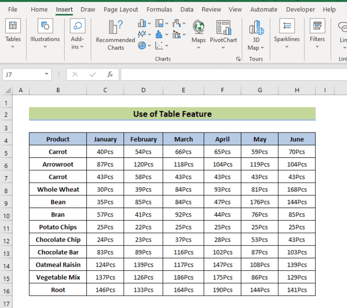This screenshot has width=347, height=308.
Task: Expand the statistic chart dropdown arrow
Action: coord(166,34)
